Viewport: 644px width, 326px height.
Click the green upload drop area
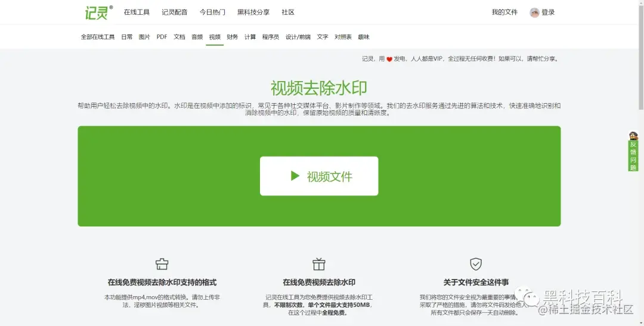point(319,176)
